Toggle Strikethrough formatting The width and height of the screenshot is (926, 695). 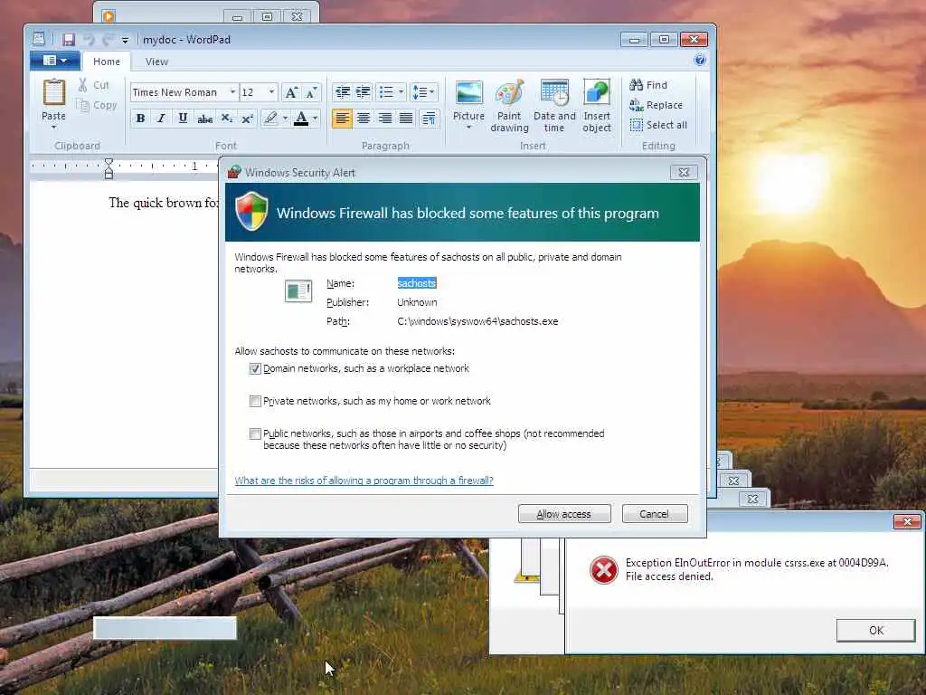[x=205, y=119]
